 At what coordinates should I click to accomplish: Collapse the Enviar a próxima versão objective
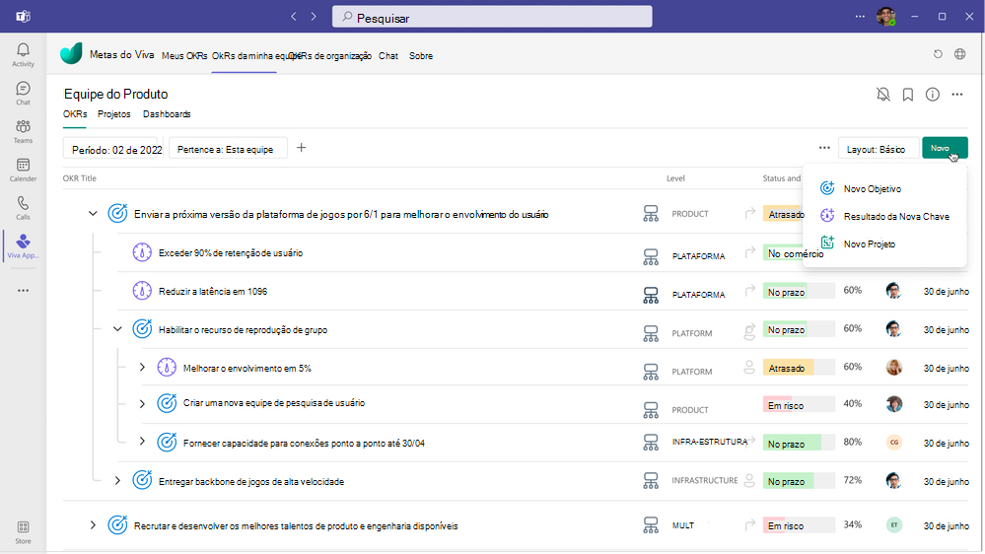click(93, 214)
